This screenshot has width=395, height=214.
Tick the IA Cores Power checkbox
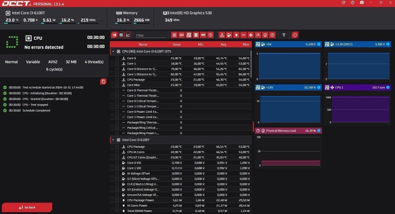tap(117, 205)
